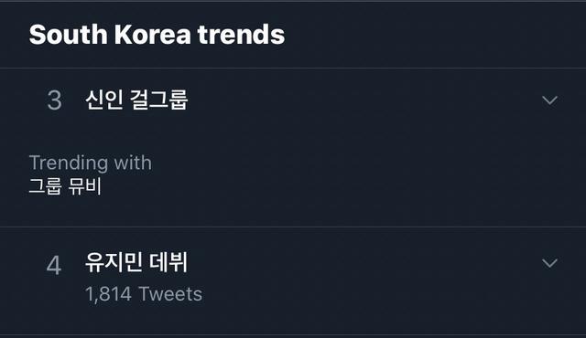This screenshot has height=338, width=586.
Task: Open the 유지민 데뷔 trending topic
Action: click(x=136, y=262)
